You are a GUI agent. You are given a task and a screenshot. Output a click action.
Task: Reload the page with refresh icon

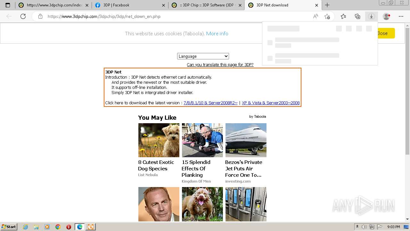[23, 16]
